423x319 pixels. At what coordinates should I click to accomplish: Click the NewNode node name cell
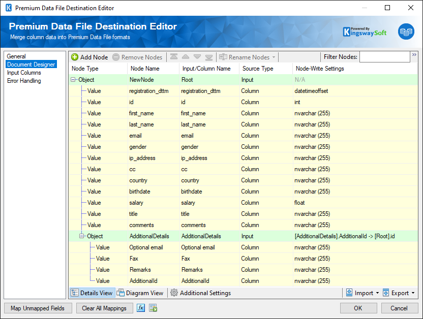[x=153, y=80]
